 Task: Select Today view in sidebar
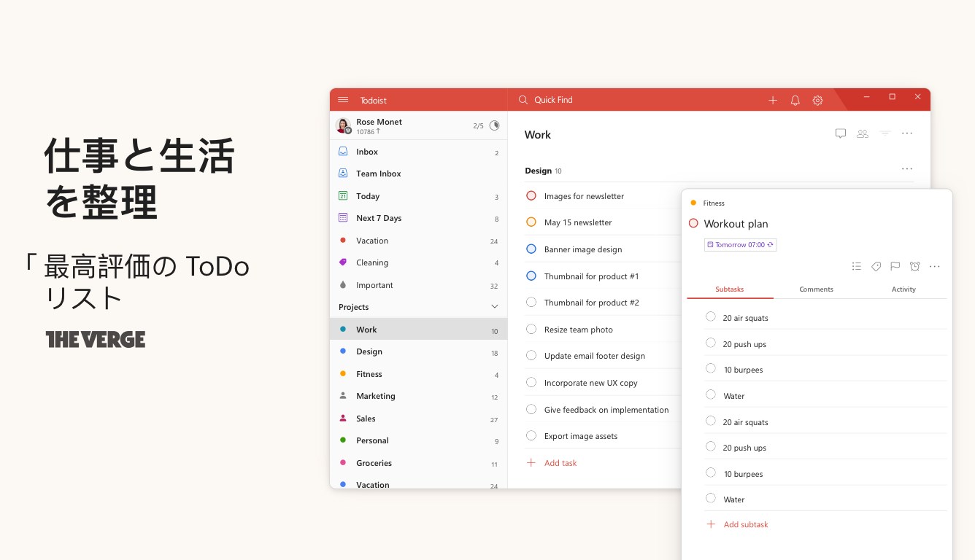(x=418, y=196)
